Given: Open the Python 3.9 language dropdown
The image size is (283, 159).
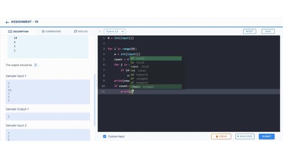Looking at the screenshot, I should (115, 31).
